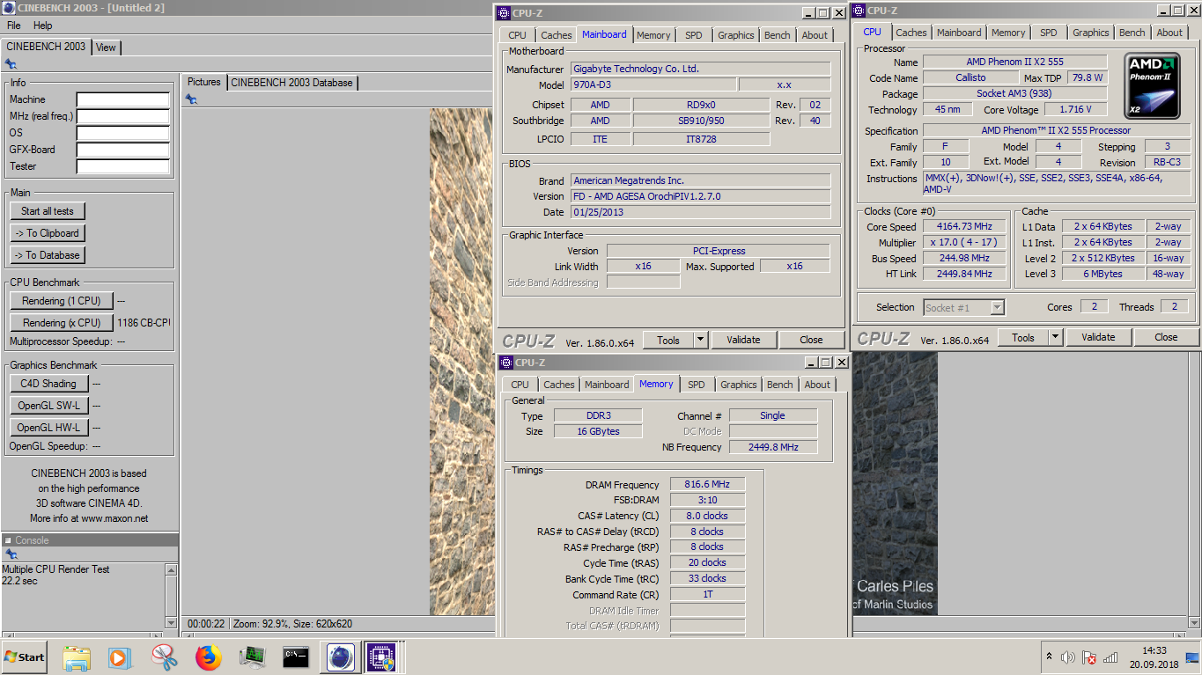Click Close in the CPU tab CPU-Z window
The width and height of the screenshot is (1202, 675).
(x=1166, y=337)
